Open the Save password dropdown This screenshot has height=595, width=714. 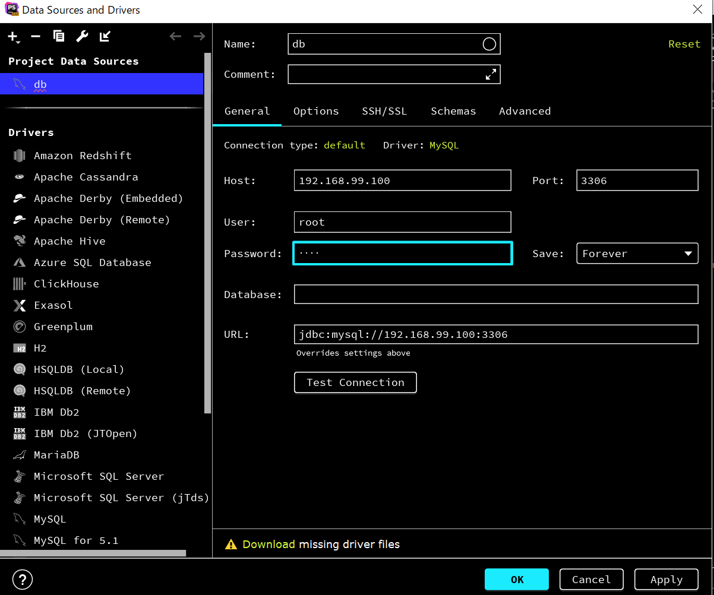point(637,254)
